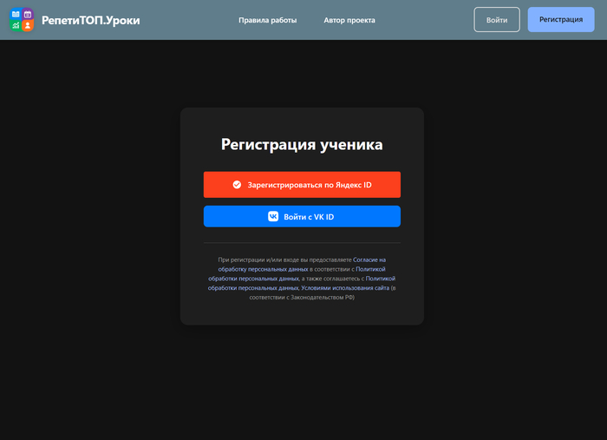The height and width of the screenshot is (440, 607).
Task: Click the РепетиТОП.Уроки site title
Action: coord(90,20)
